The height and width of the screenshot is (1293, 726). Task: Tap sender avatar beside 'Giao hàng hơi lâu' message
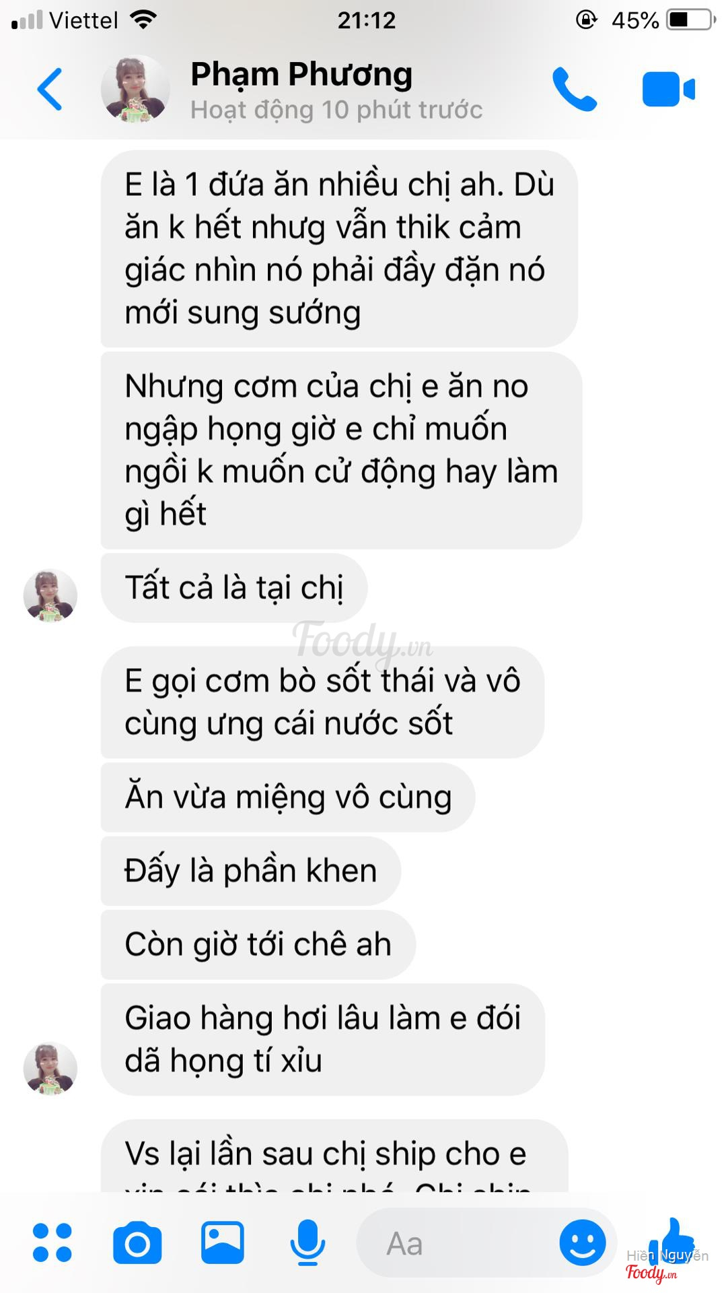pos(50,1068)
